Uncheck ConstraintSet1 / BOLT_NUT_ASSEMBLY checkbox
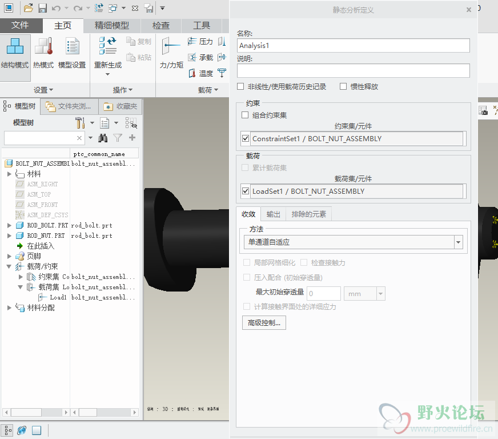Image resolution: width=498 pixels, height=439 pixels. 246,138
